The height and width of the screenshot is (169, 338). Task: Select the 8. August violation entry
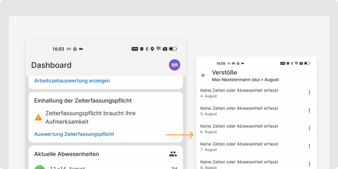256,164
